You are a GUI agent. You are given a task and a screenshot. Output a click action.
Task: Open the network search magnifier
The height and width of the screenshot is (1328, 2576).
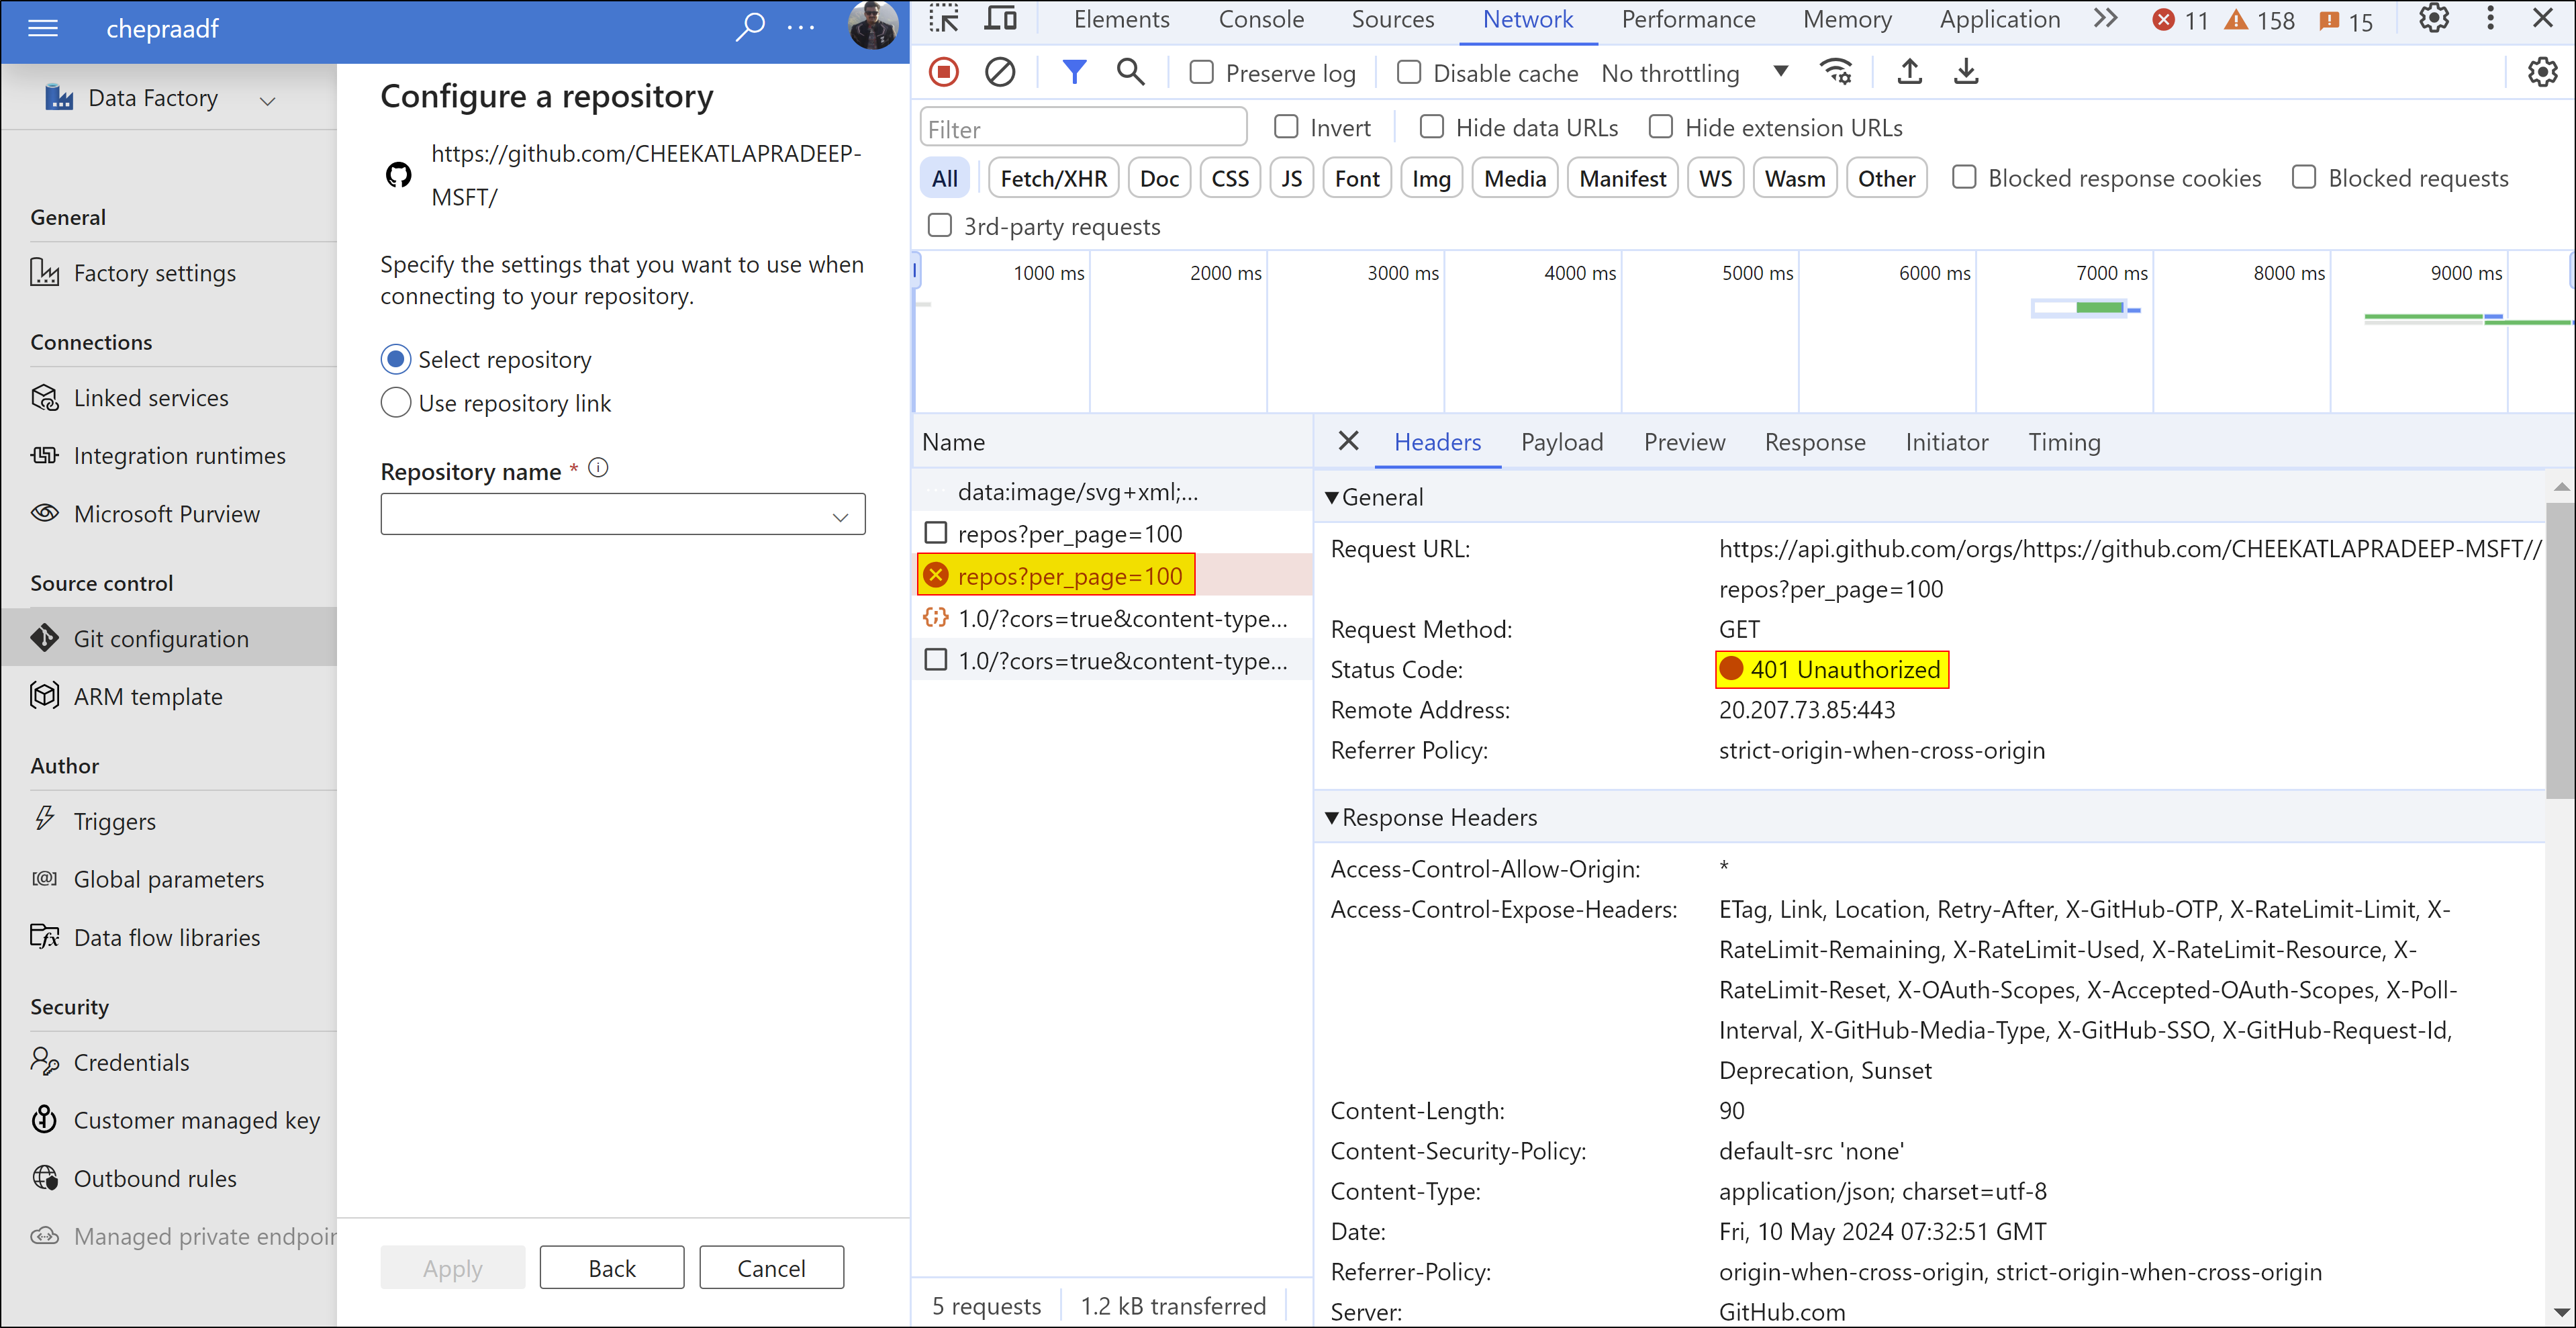coord(1131,72)
